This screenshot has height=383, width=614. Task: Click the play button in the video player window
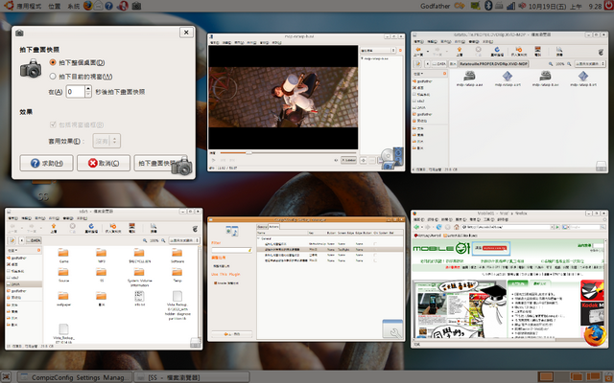tap(213, 160)
